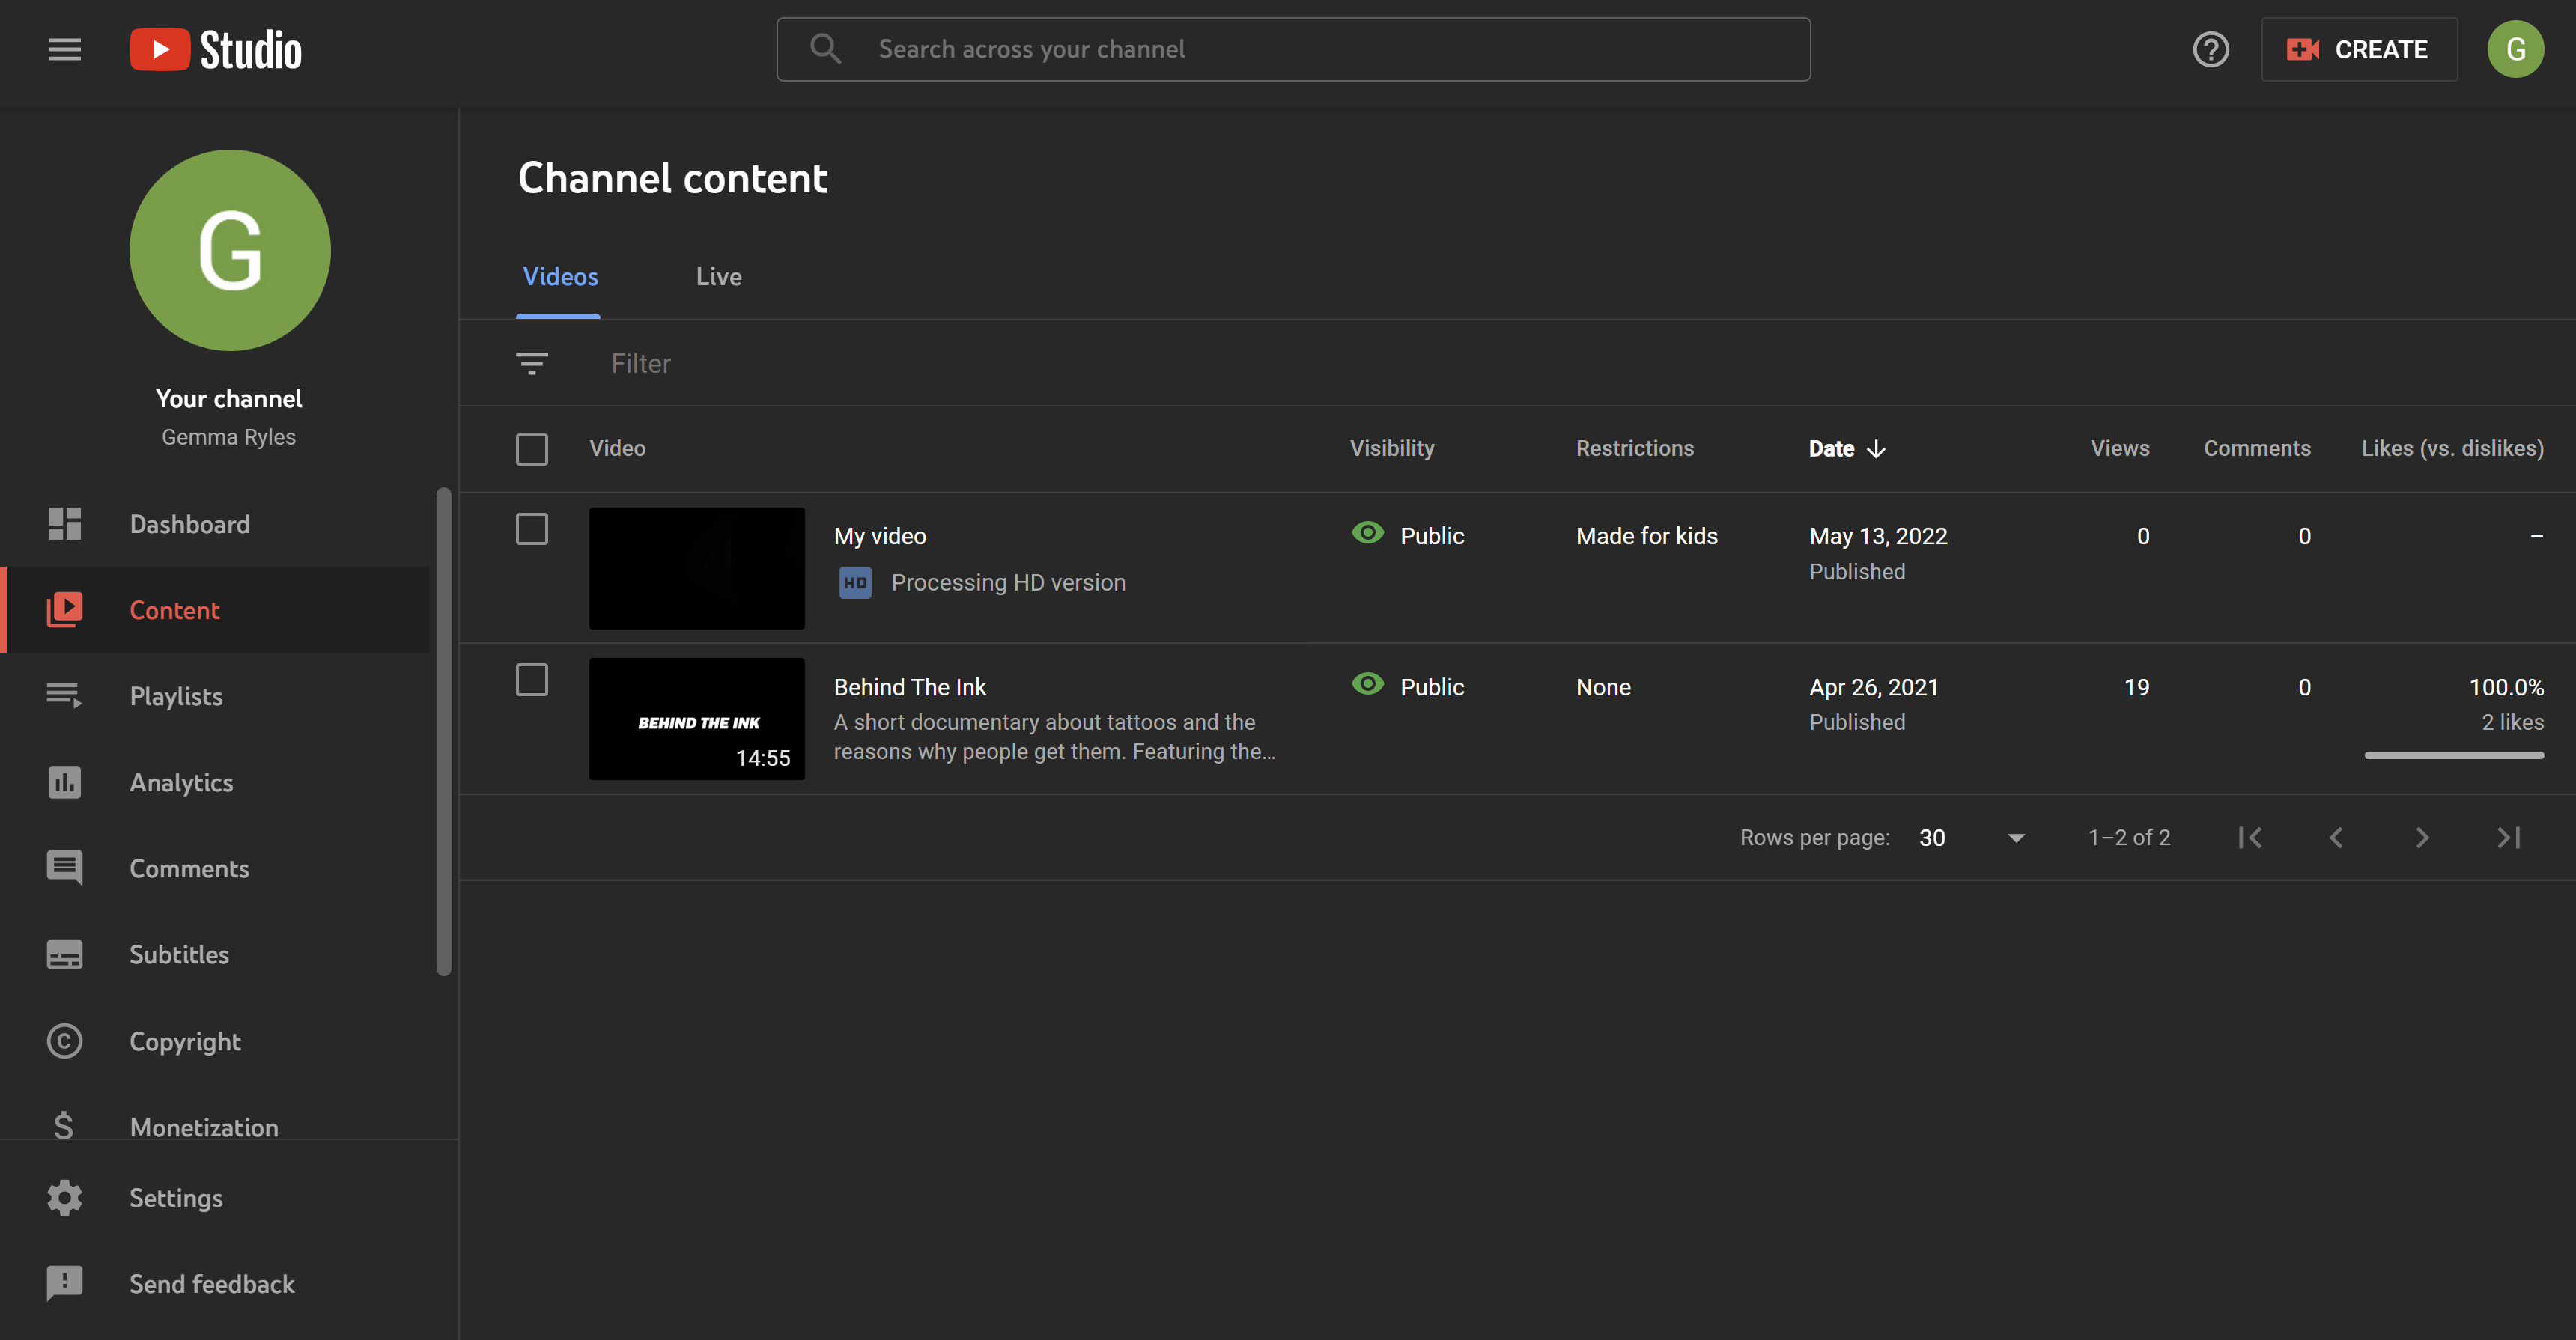Image resolution: width=2576 pixels, height=1340 pixels.
Task: Click the Apr 26, 2021 date
Action: point(1874,687)
